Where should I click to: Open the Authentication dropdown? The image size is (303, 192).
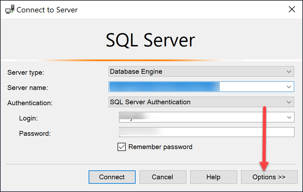click(201, 102)
